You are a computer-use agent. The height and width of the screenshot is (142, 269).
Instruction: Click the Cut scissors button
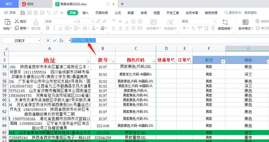pos(20,21)
